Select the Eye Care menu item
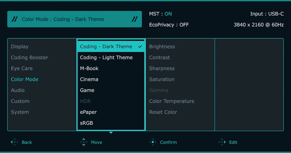The height and width of the screenshot is (153, 291). 22,68
